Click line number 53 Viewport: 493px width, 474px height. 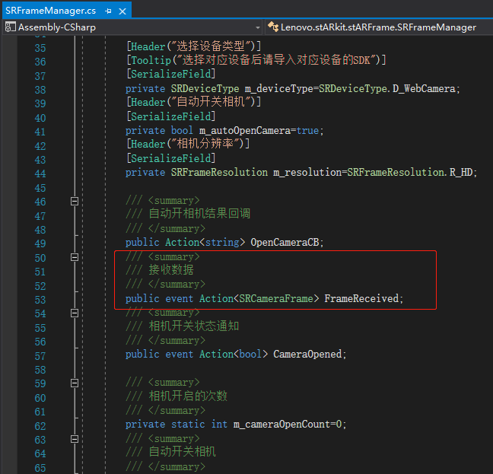tap(40, 300)
